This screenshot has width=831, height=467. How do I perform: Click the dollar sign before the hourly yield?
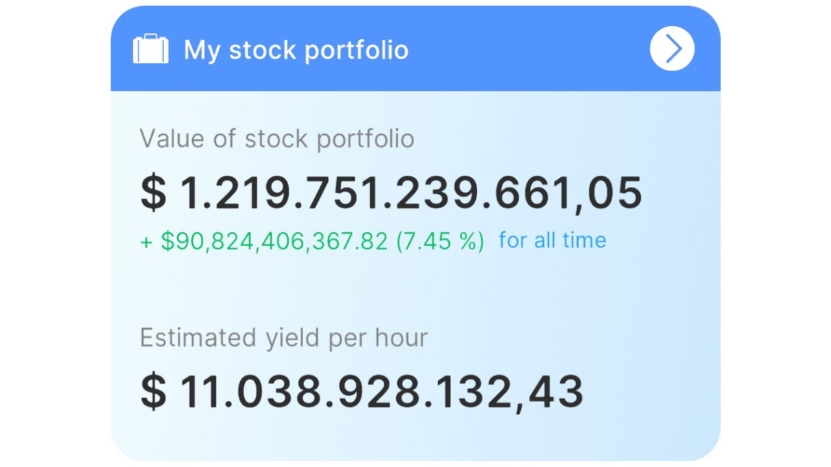(x=153, y=392)
